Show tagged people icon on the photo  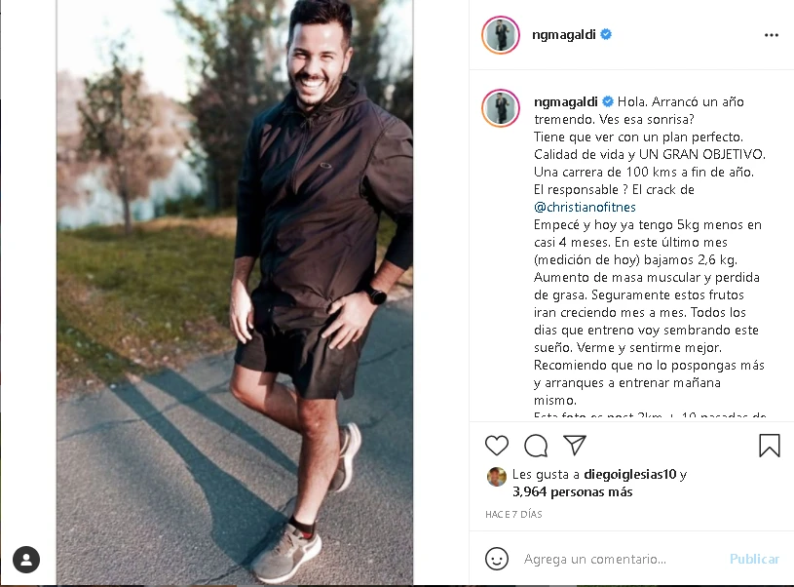point(26,560)
